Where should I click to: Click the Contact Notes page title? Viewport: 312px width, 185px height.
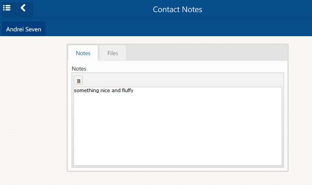[177, 9]
